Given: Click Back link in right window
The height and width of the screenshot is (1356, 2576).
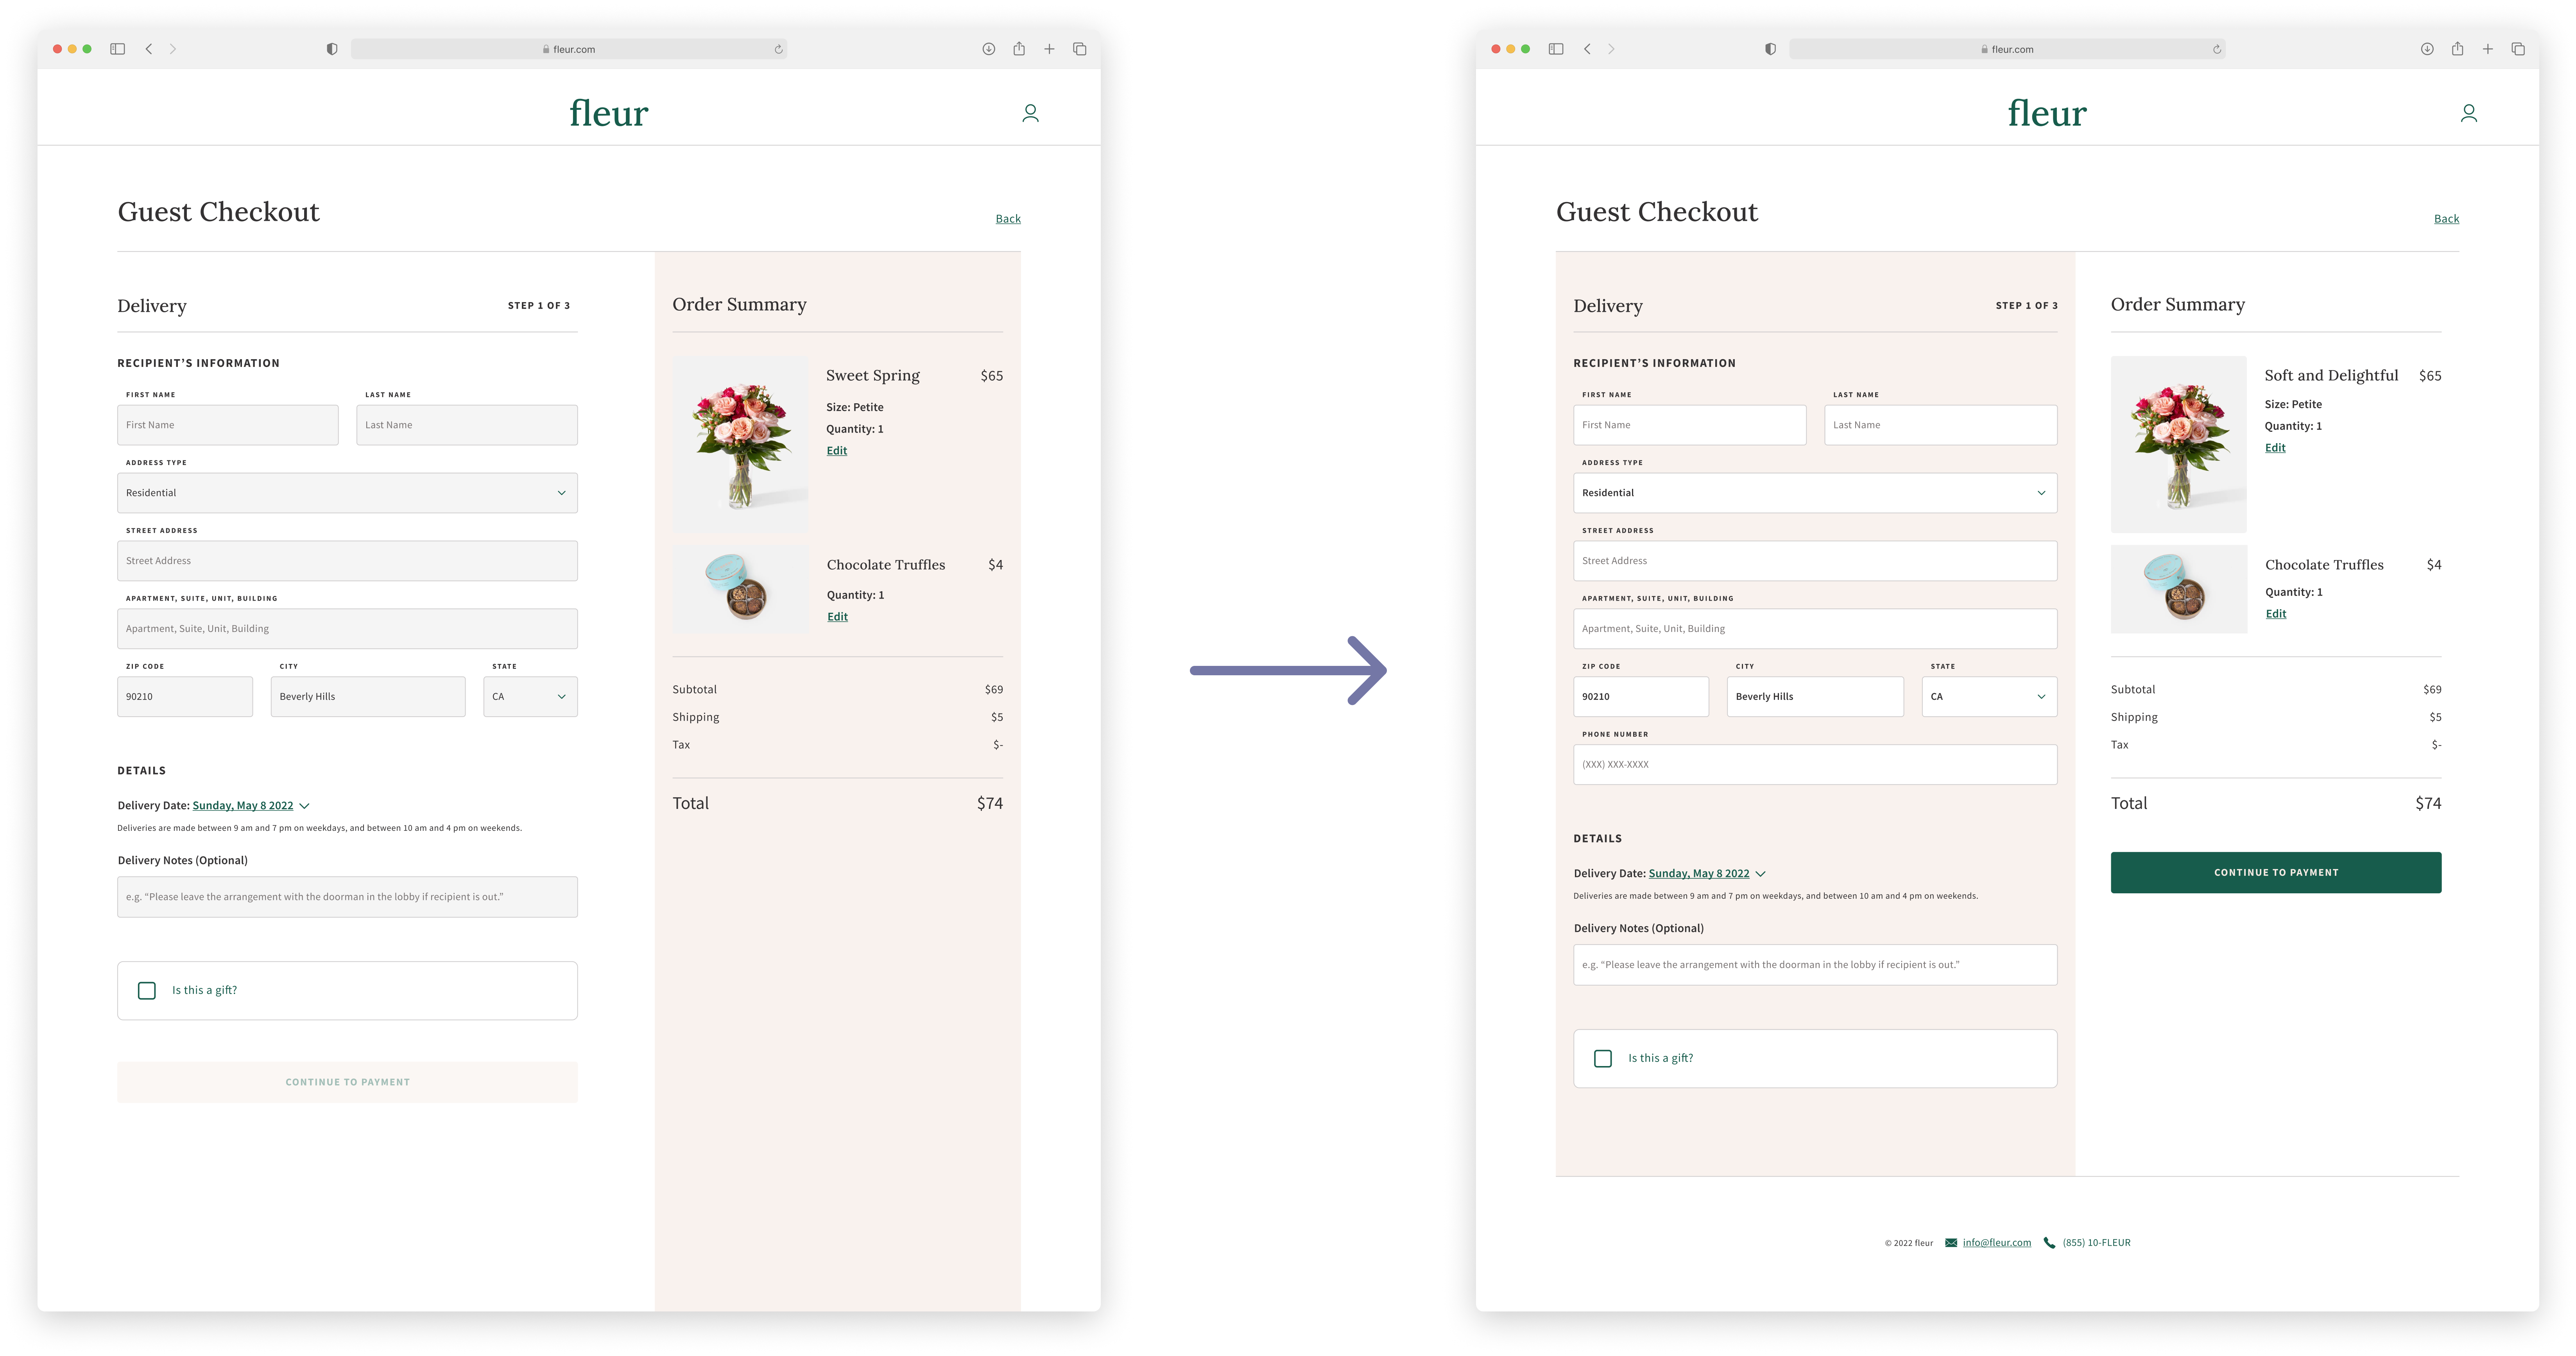Looking at the screenshot, I should (x=2446, y=219).
